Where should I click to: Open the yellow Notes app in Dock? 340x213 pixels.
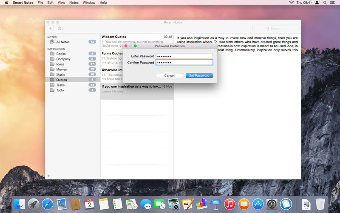click(103, 204)
